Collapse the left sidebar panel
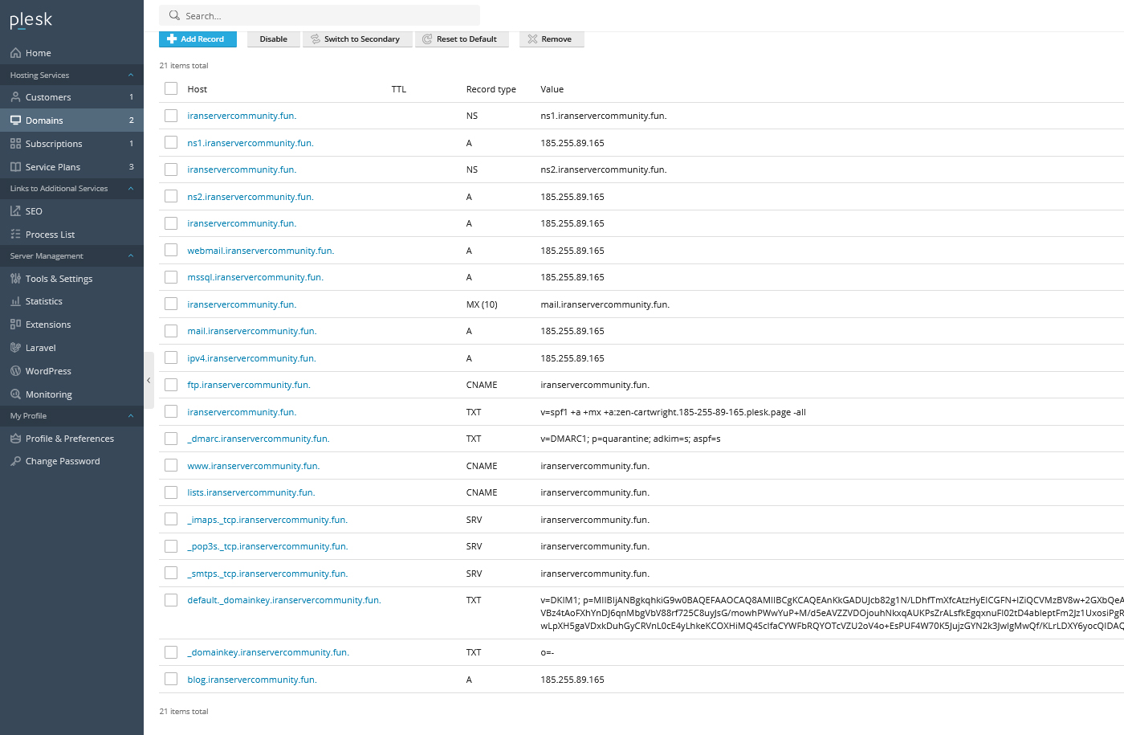The height and width of the screenshot is (735, 1124). coord(148,380)
